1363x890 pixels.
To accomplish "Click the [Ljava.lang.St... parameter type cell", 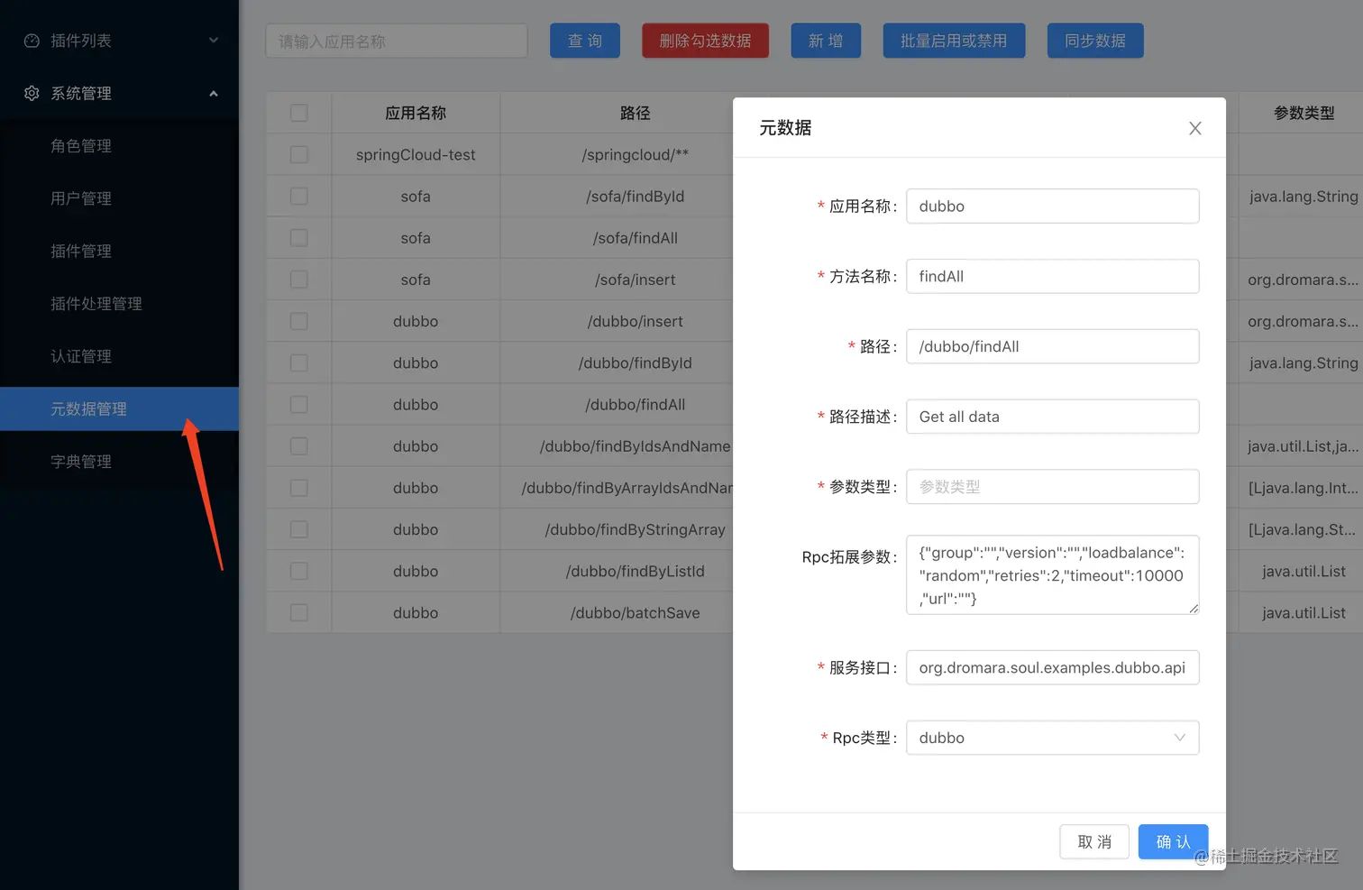I will point(1302,529).
